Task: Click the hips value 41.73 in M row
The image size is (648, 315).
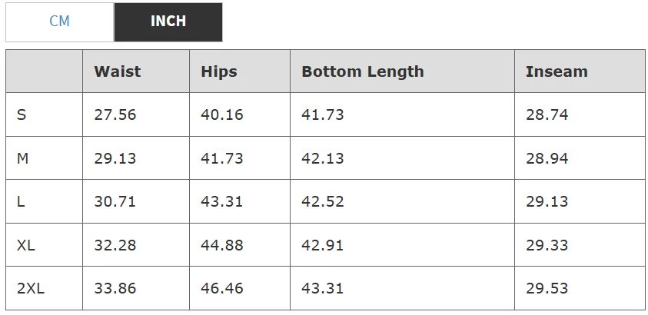Action: pos(222,158)
